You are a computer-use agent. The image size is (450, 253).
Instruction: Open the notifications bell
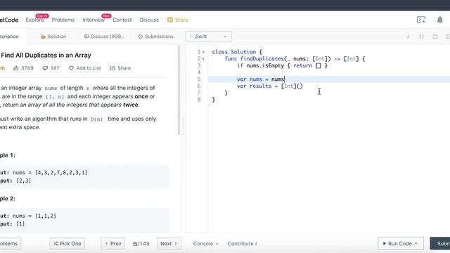[x=439, y=20]
